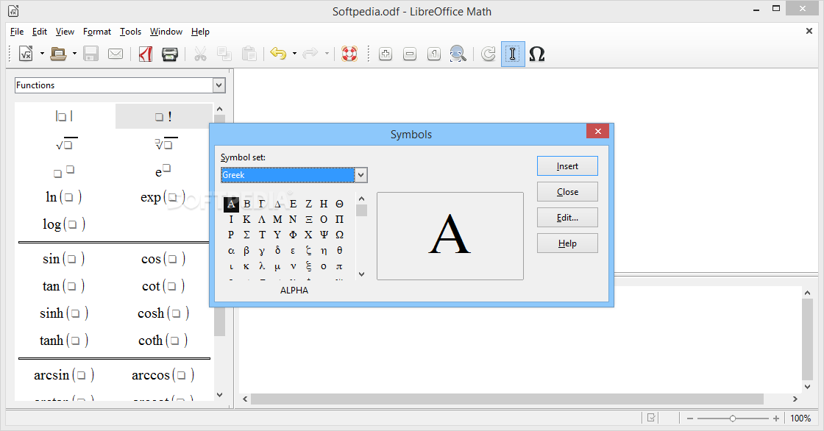Open the Window menu
This screenshot has width=824, height=431.
pyautogui.click(x=166, y=32)
